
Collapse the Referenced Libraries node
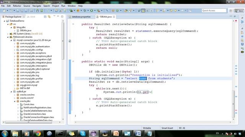[8, 37]
